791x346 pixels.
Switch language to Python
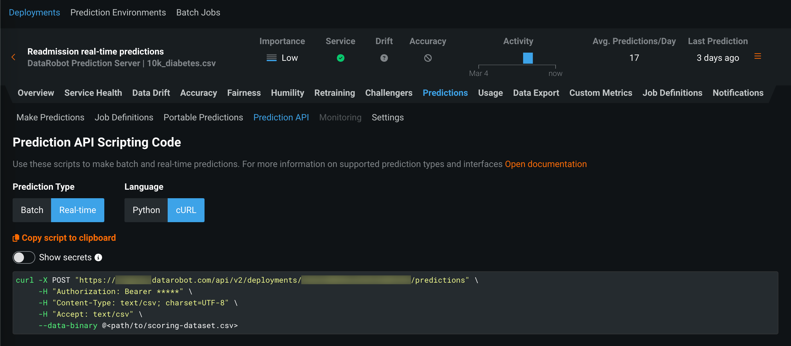click(x=146, y=210)
